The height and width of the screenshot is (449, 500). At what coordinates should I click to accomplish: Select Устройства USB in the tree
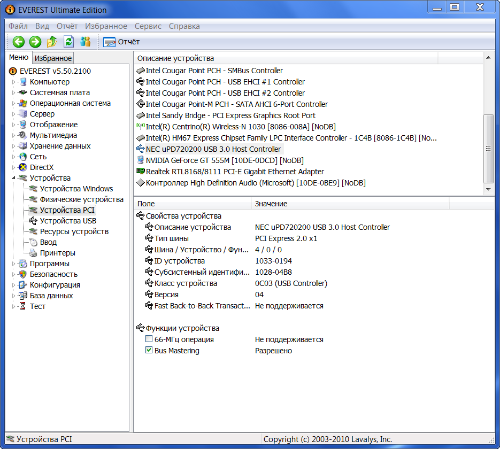[68, 221]
